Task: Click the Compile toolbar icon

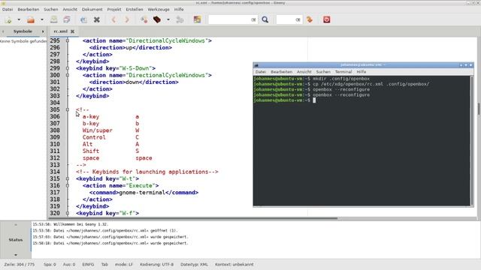Action: 144,20
